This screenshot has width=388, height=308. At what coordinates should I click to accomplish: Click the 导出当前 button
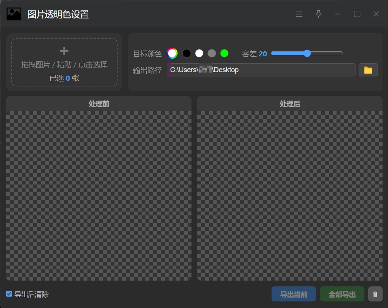tap(294, 294)
